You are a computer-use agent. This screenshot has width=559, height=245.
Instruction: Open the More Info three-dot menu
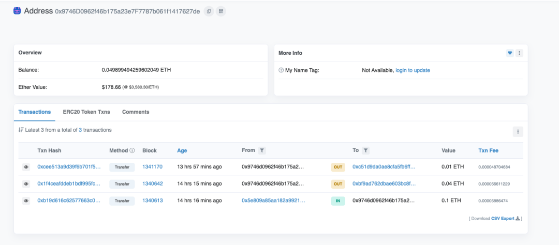tap(519, 53)
